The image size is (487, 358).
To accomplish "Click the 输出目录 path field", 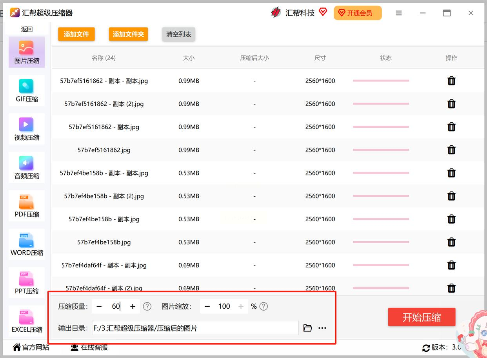I will click(195, 328).
